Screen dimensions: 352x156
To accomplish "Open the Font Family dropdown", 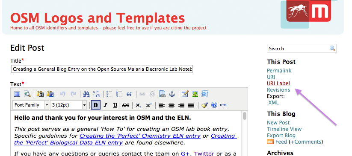I will [31, 105].
